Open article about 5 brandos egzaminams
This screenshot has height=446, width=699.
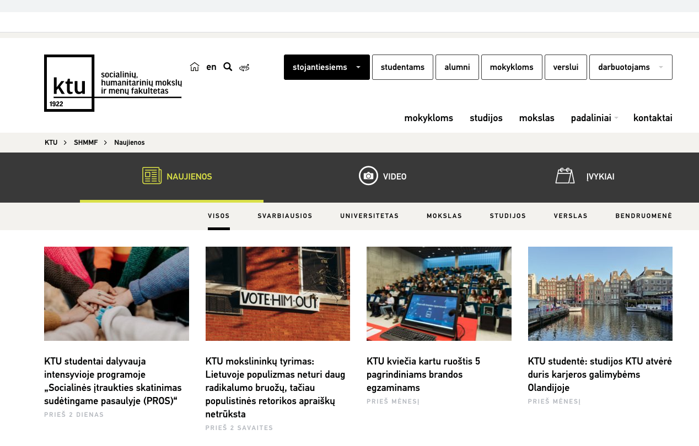point(423,374)
